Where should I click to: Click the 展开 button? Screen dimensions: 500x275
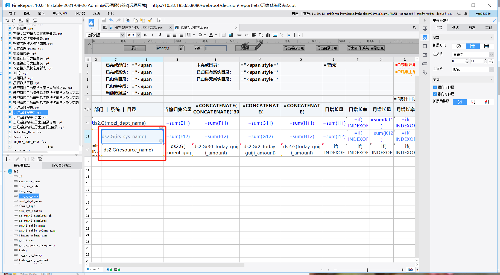[x=134, y=48]
